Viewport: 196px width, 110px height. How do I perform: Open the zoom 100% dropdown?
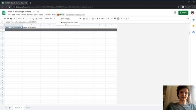click(x=21, y=19)
